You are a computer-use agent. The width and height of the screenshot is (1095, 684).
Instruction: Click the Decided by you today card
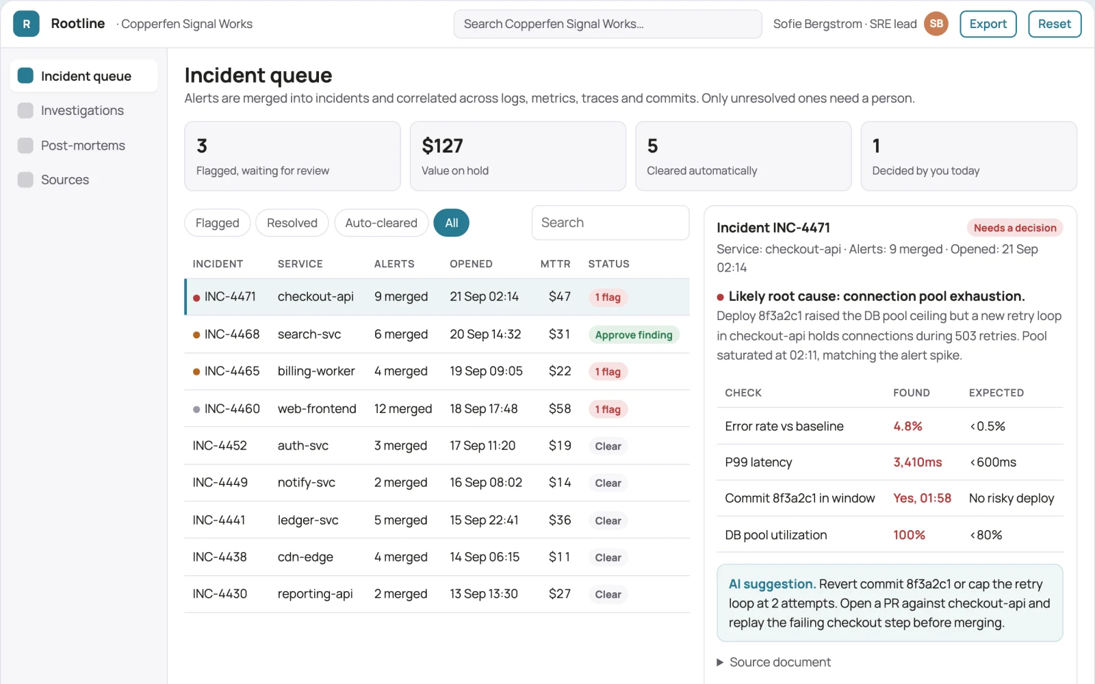(x=969, y=156)
